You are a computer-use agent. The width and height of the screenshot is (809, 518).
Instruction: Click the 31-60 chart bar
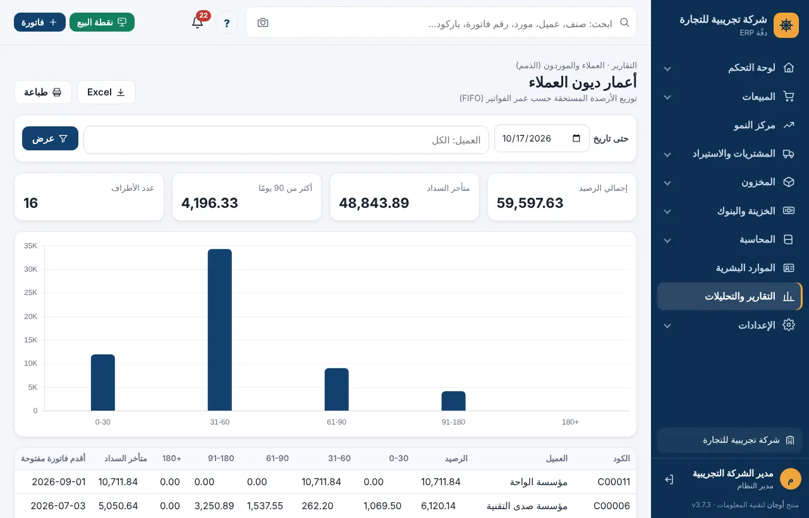[x=220, y=330]
